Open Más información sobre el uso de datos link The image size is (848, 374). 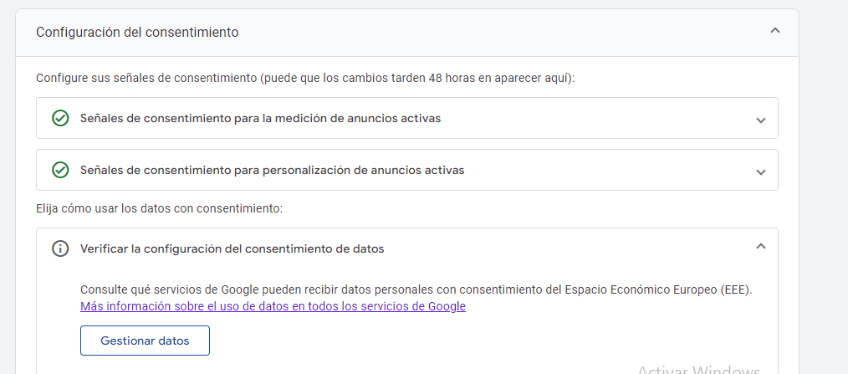273,306
